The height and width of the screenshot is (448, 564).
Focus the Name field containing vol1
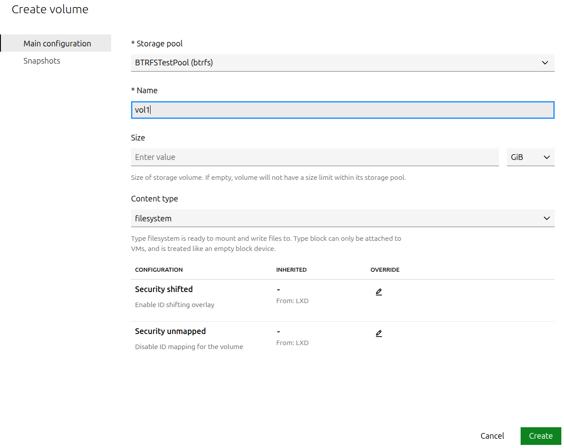[x=342, y=110]
